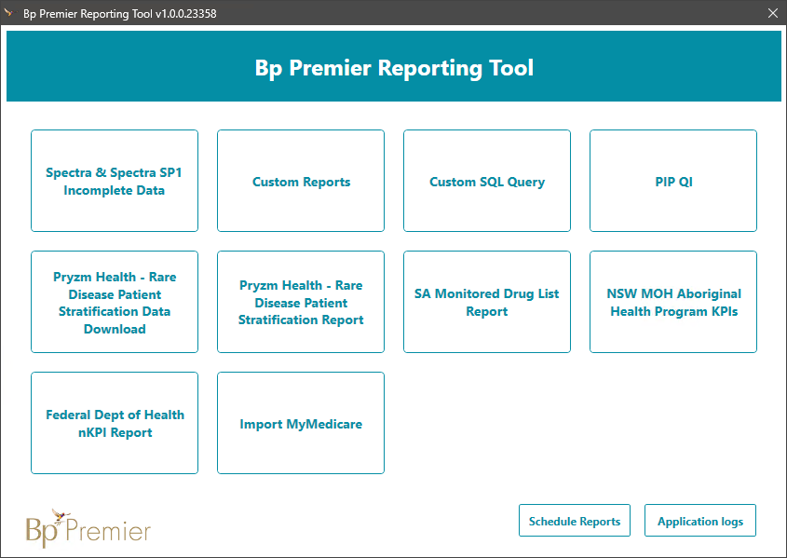Select NSW MOH Aboriginal Health Program KPIs

coord(673,302)
